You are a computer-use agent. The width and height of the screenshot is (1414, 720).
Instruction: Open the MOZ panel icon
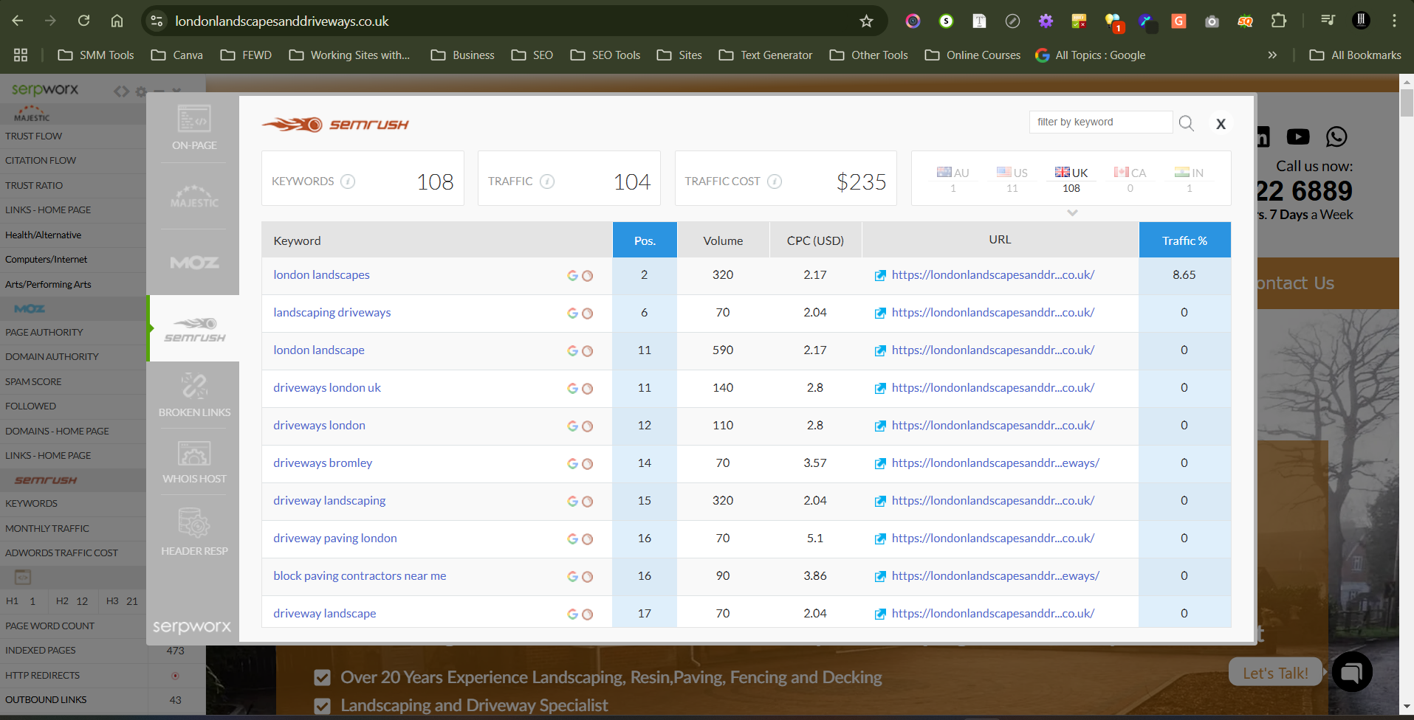(194, 263)
